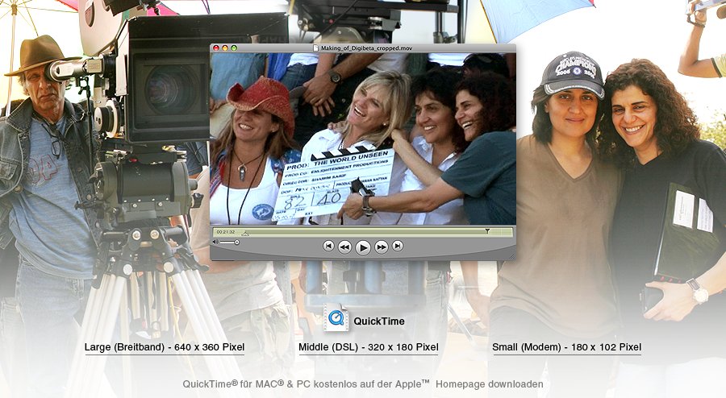The image size is (726, 398).
Task: Open the Small (Modem) 180 x 102 video
Action: tap(567, 347)
